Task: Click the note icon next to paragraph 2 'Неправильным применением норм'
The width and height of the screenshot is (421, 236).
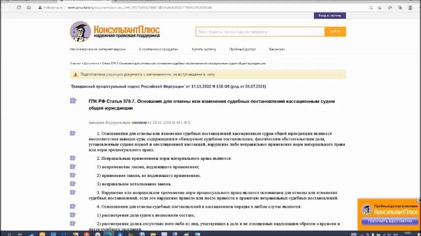Action: (x=73, y=158)
